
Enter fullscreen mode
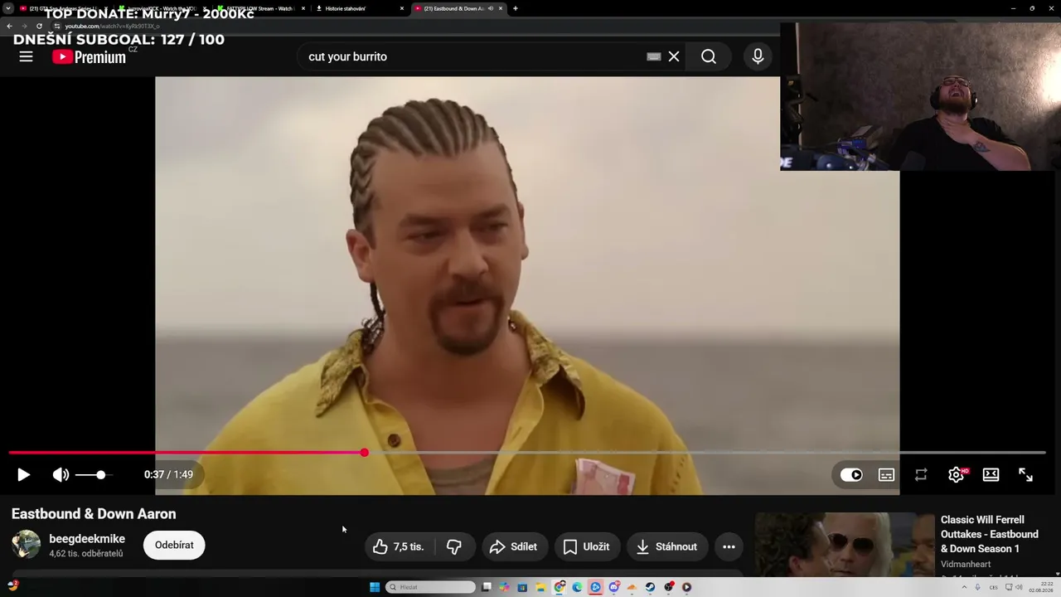pos(1025,474)
